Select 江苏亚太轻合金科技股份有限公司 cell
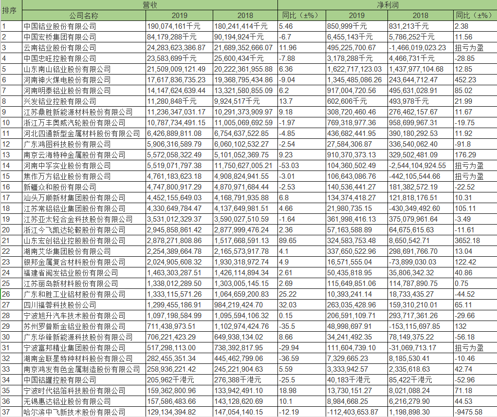This screenshot has height=417, width=497. [84, 219]
